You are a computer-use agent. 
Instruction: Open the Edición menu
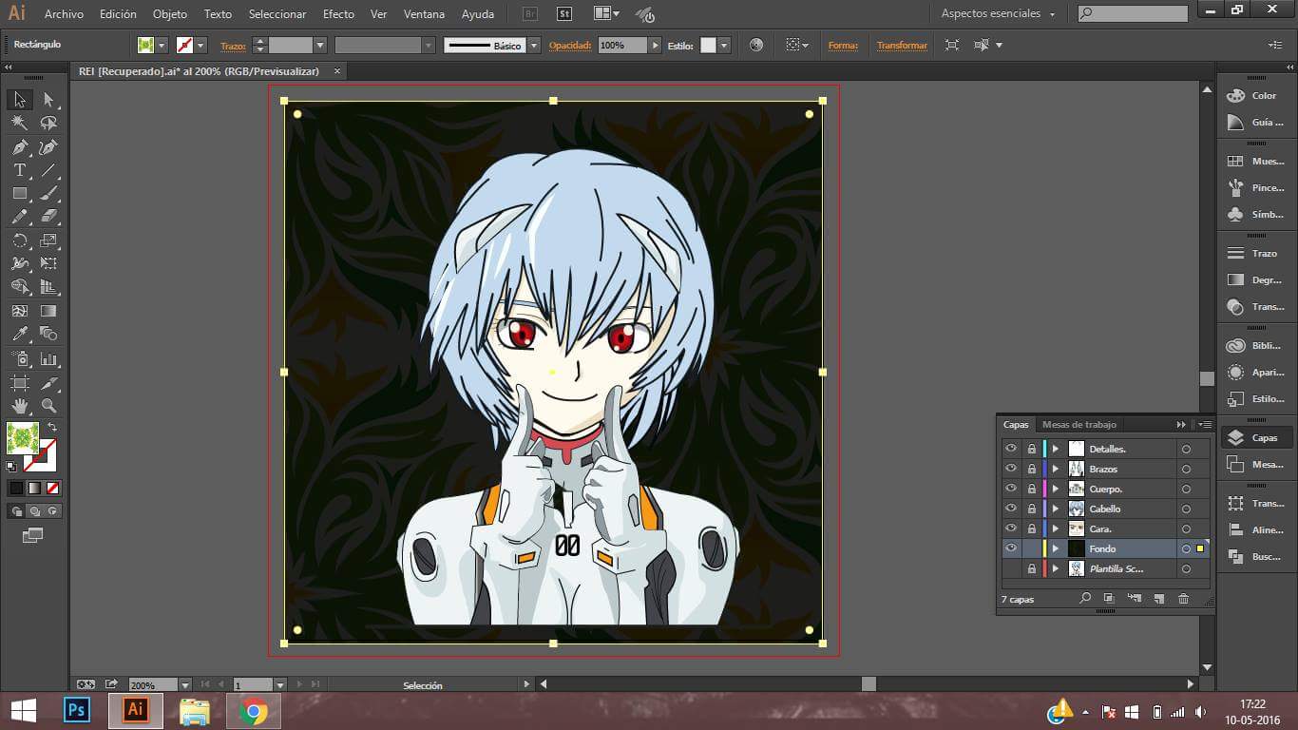pyautogui.click(x=118, y=14)
